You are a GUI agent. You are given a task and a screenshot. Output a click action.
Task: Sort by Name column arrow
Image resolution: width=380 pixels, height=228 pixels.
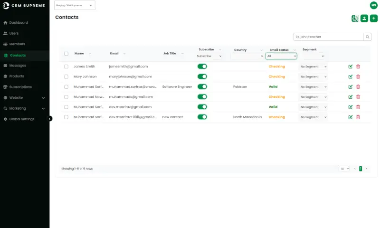90,54
